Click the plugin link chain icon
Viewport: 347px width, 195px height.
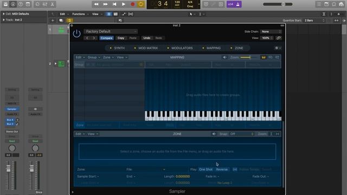pos(279,38)
